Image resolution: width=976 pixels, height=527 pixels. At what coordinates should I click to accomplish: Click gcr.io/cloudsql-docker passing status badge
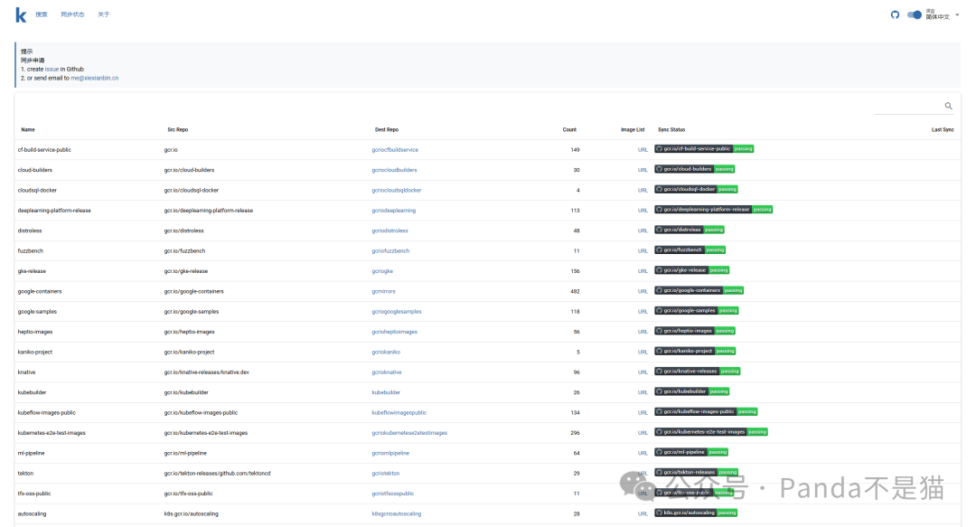(696, 189)
